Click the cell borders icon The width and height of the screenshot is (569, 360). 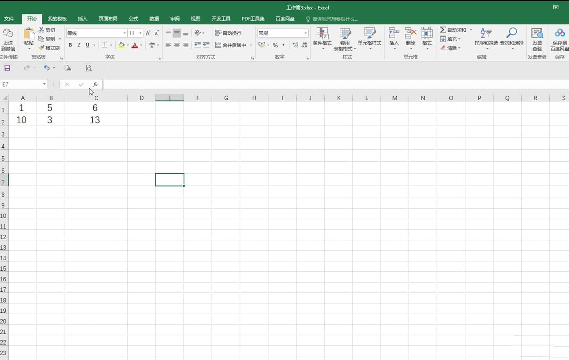pos(104,45)
